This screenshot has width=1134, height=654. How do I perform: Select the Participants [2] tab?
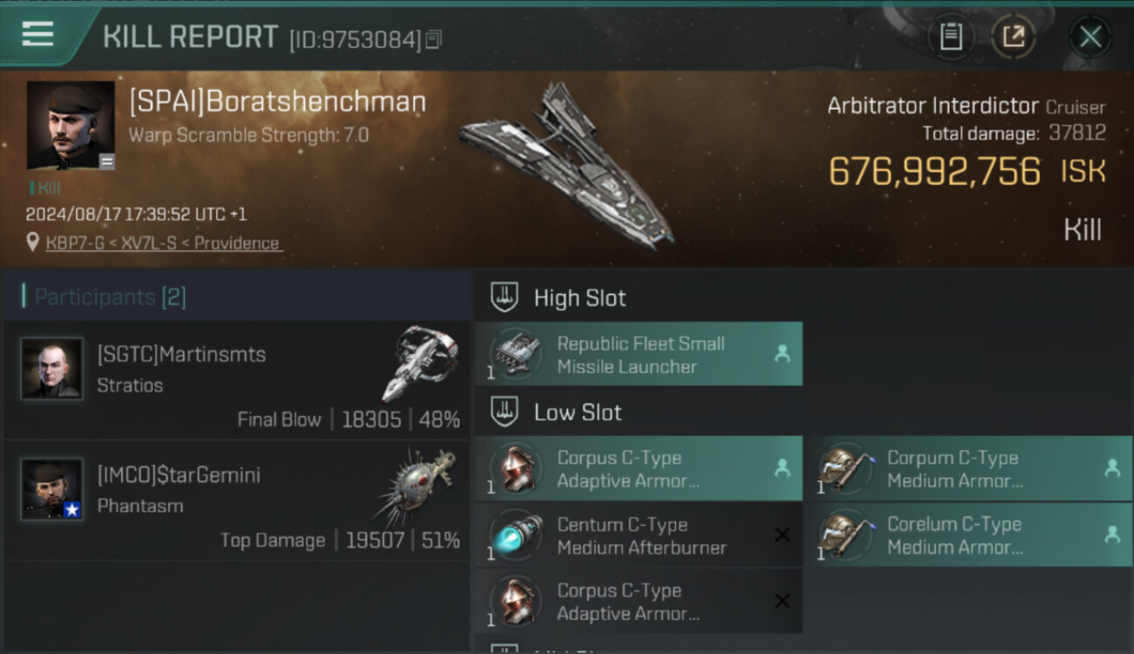tap(110, 297)
